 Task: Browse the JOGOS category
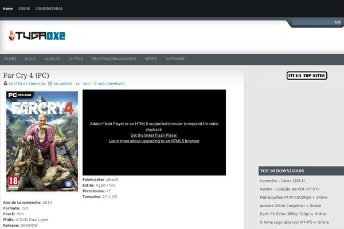click(30, 59)
